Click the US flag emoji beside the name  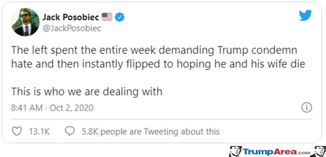107,16
